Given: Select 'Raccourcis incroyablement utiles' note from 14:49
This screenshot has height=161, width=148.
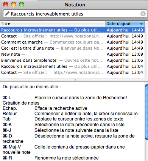Looking at the screenshot, I should click(72, 30).
